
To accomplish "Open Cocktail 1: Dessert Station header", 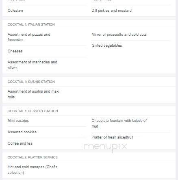I will (33, 111).
